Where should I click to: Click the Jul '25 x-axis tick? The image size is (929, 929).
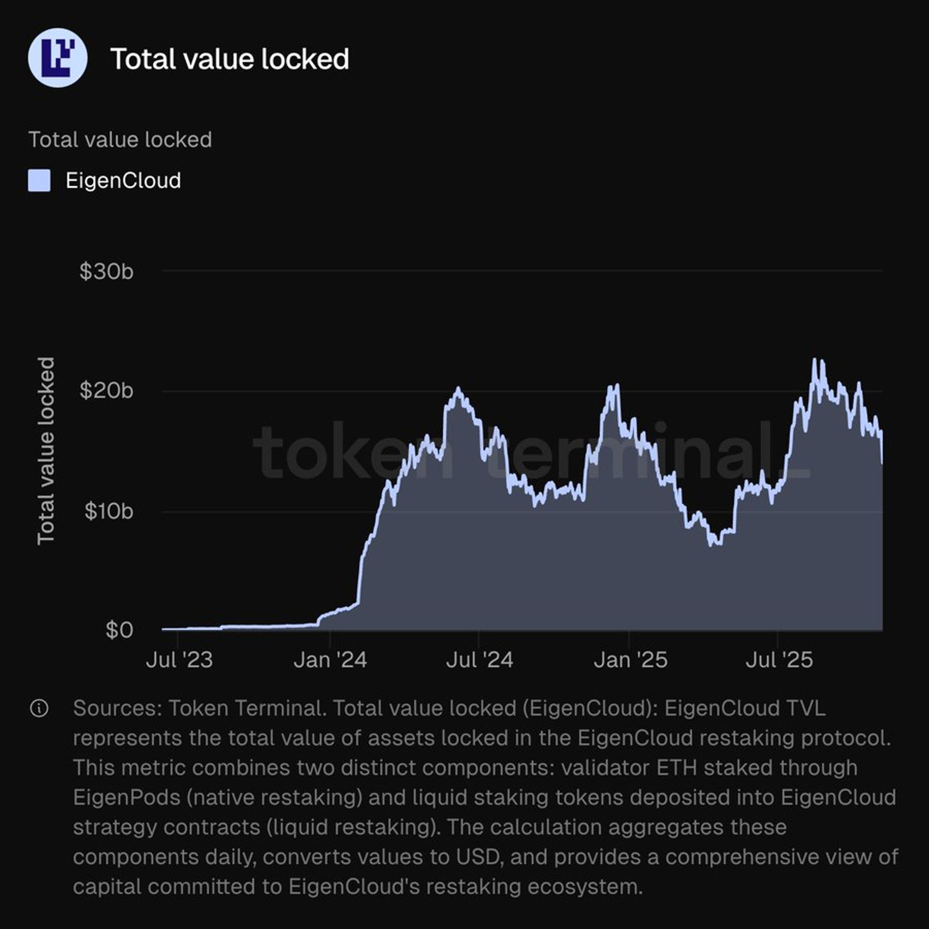779,660
